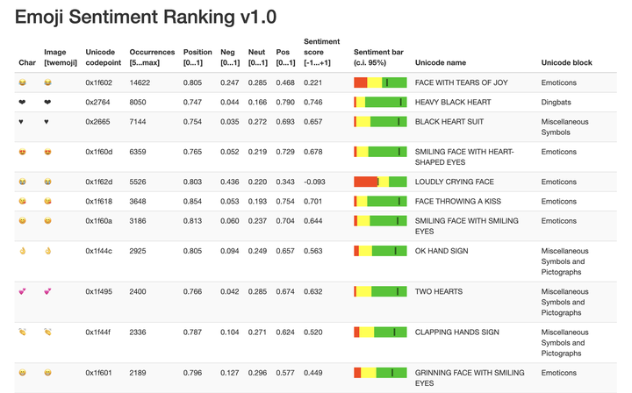Viewport: 632px width, 393px height.
Task: Select occurrences value 14622
Action: (x=140, y=82)
